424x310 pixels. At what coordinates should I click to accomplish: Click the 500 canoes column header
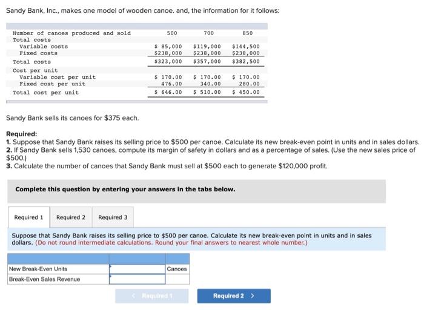pos(172,33)
